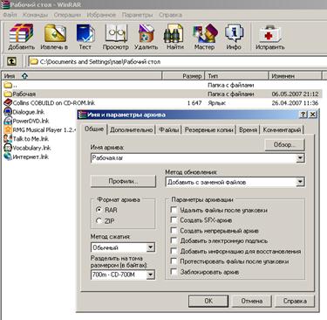Open the Метод обновления dropdown
Screen dimensions: 327x320
[x=300, y=182]
